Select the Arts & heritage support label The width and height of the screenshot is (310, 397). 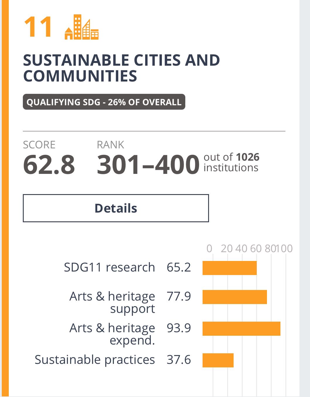click(x=112, y=303)
